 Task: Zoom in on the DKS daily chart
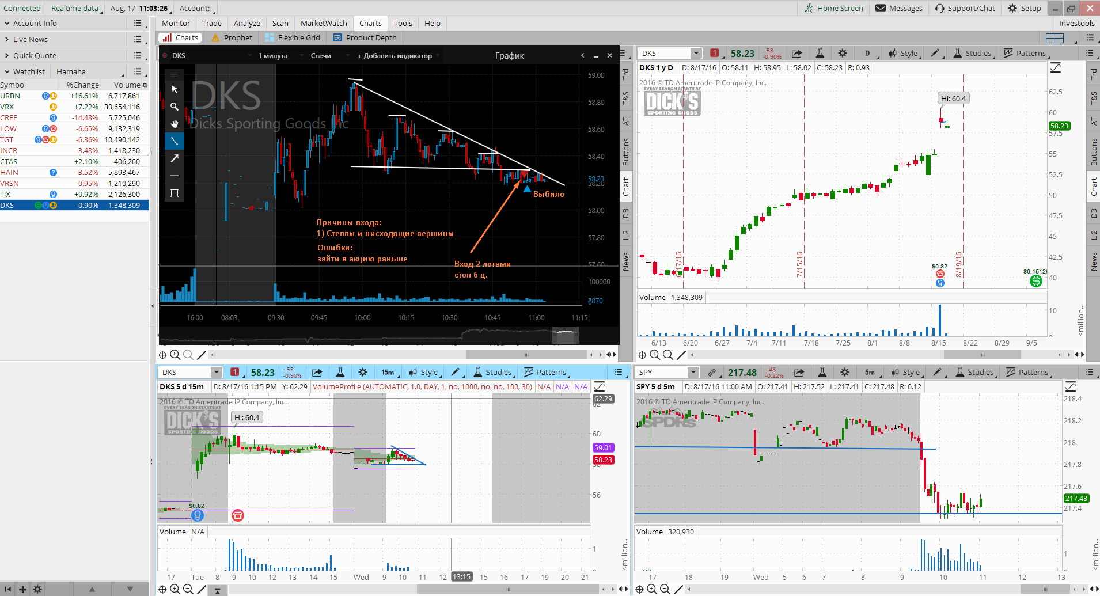(x=655, y=355)
